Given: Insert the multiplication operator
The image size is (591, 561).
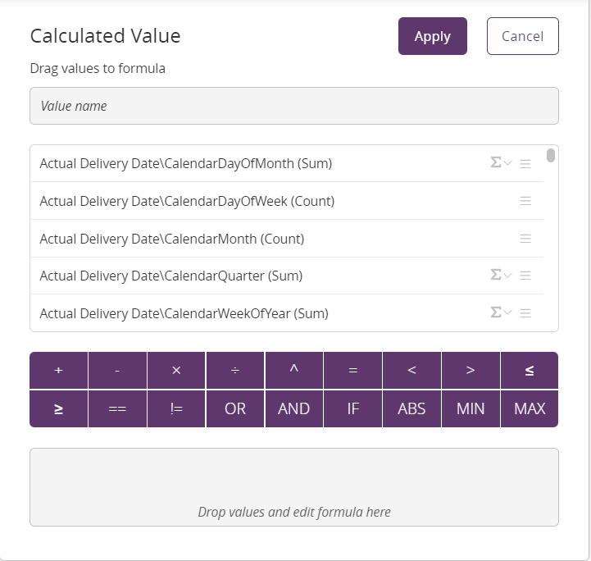Looking at the screenshot, I should (176, 371).
